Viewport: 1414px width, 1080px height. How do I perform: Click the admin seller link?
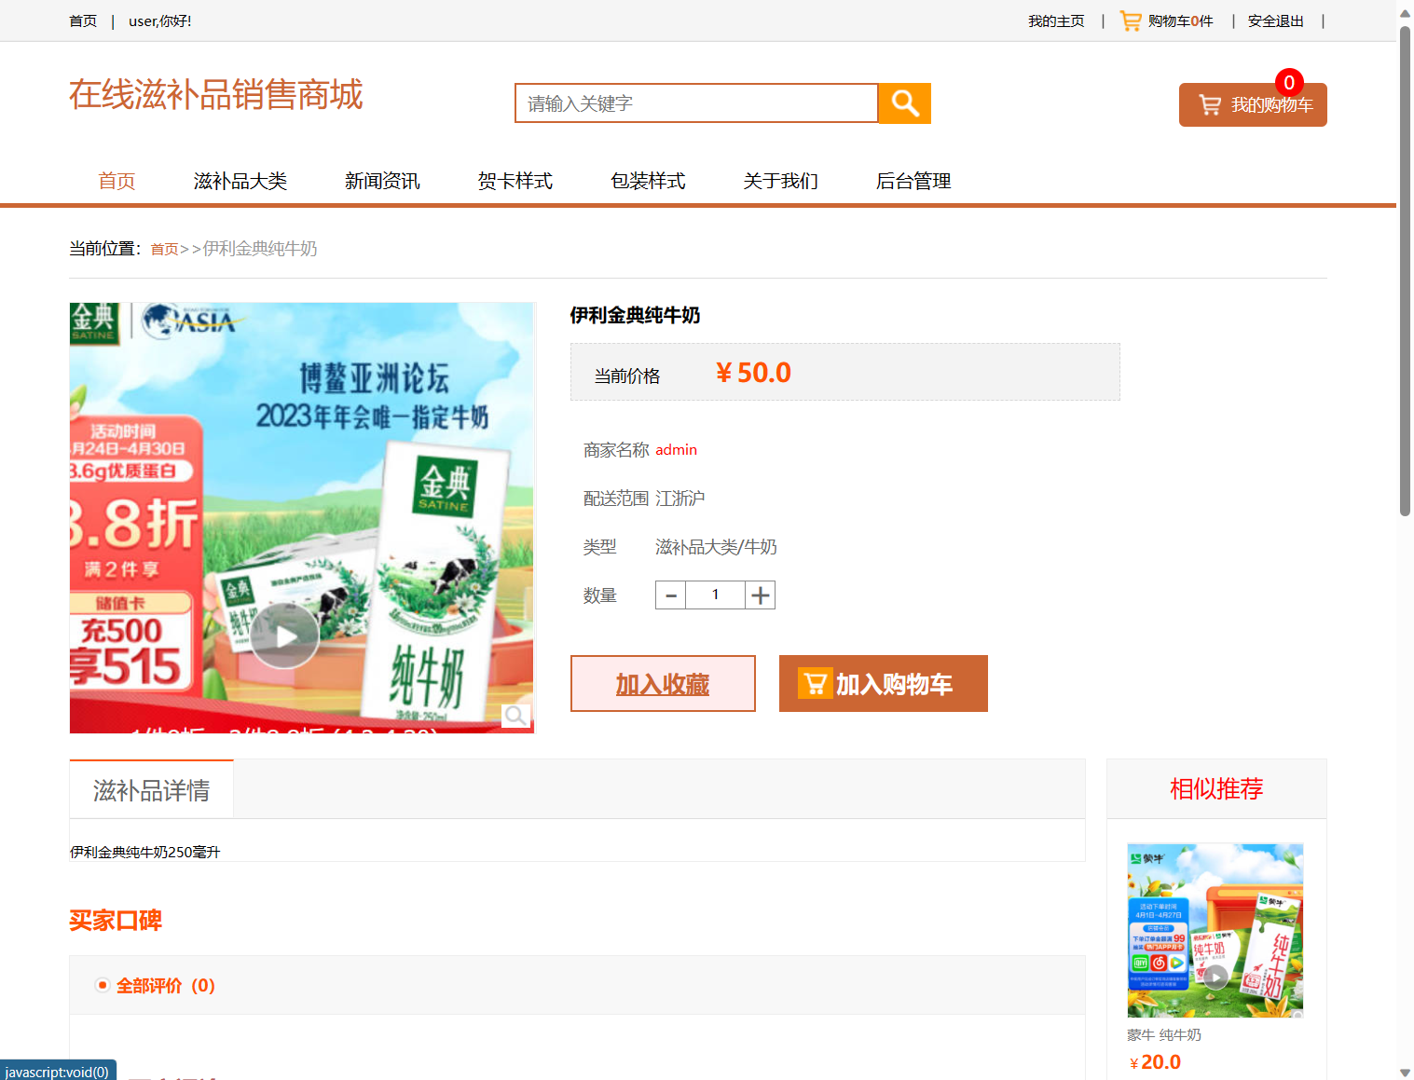pos(676,449)
